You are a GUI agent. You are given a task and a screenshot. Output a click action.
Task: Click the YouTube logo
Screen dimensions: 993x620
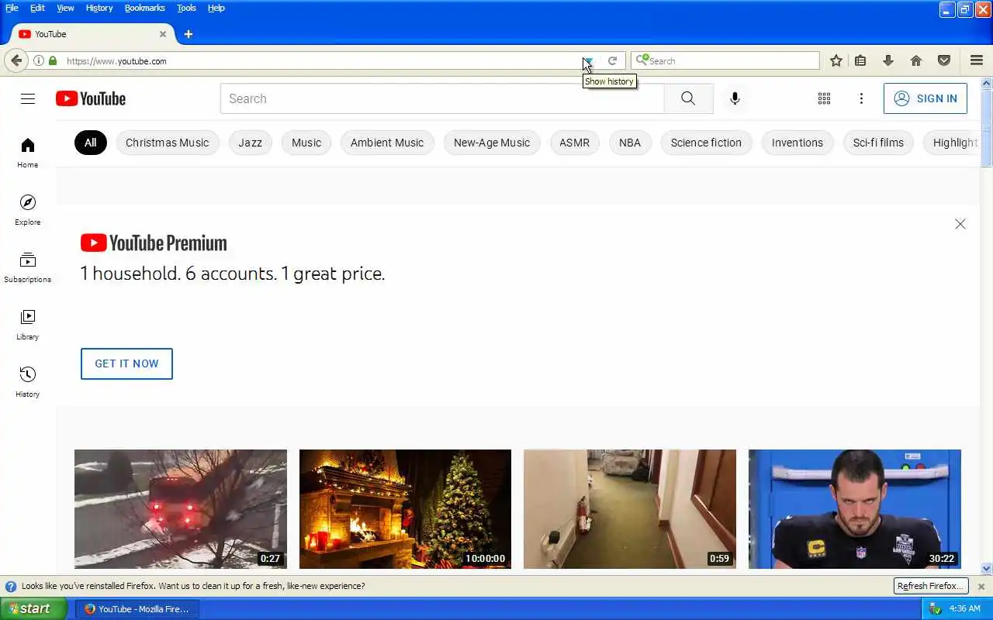(91, 98)
